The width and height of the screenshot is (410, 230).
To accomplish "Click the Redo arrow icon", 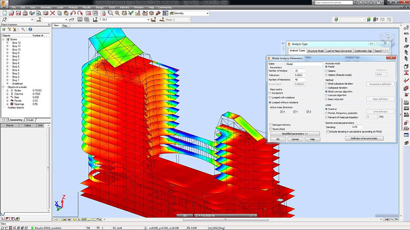I will coord(80,13).
